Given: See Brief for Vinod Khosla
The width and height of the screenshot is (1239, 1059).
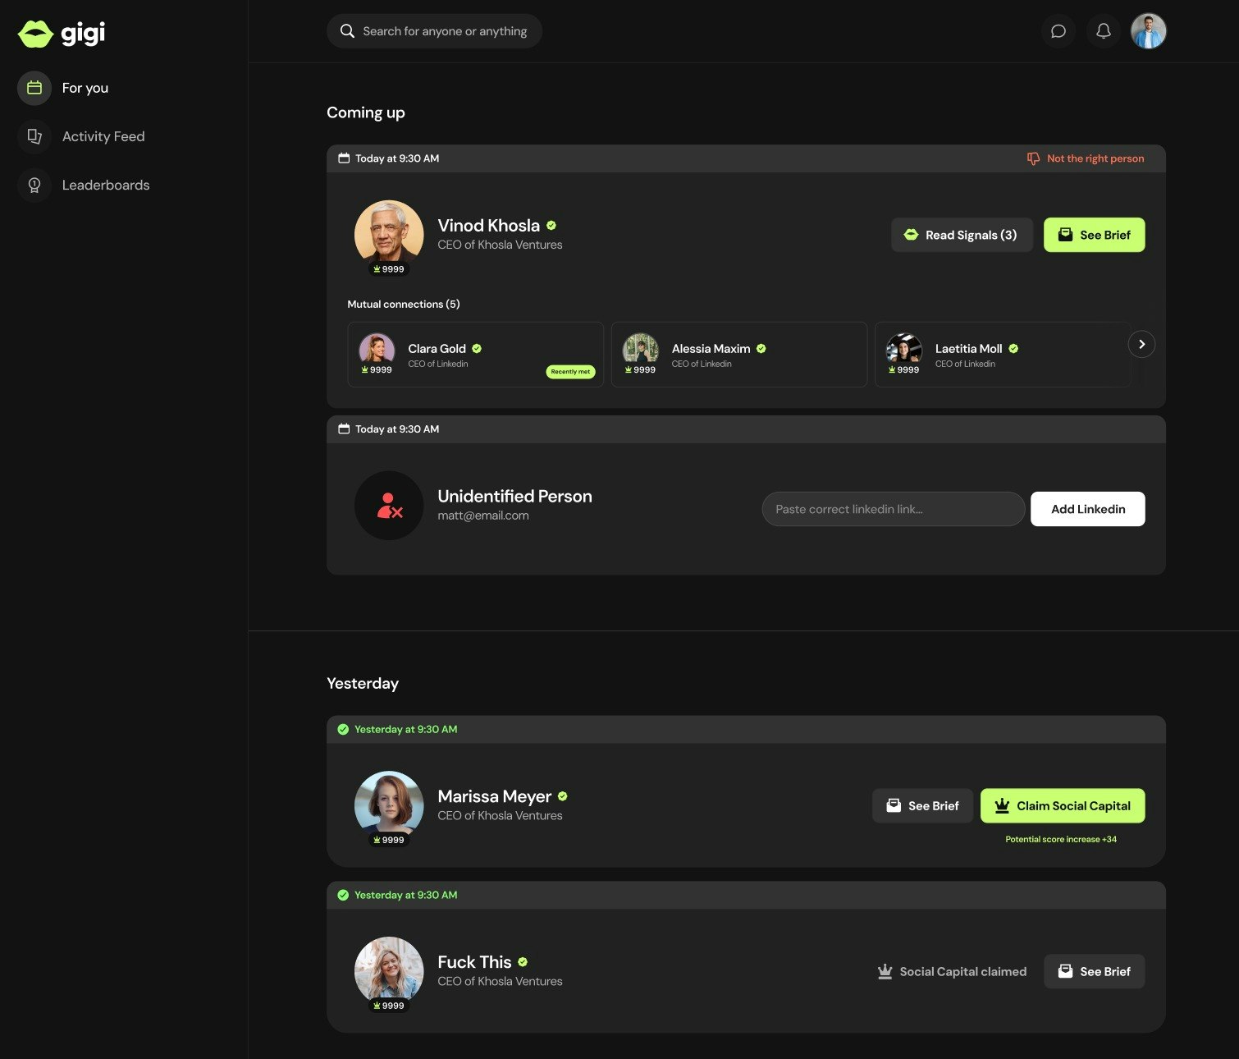Looking at the screenshot, I should pos(1094,235).
